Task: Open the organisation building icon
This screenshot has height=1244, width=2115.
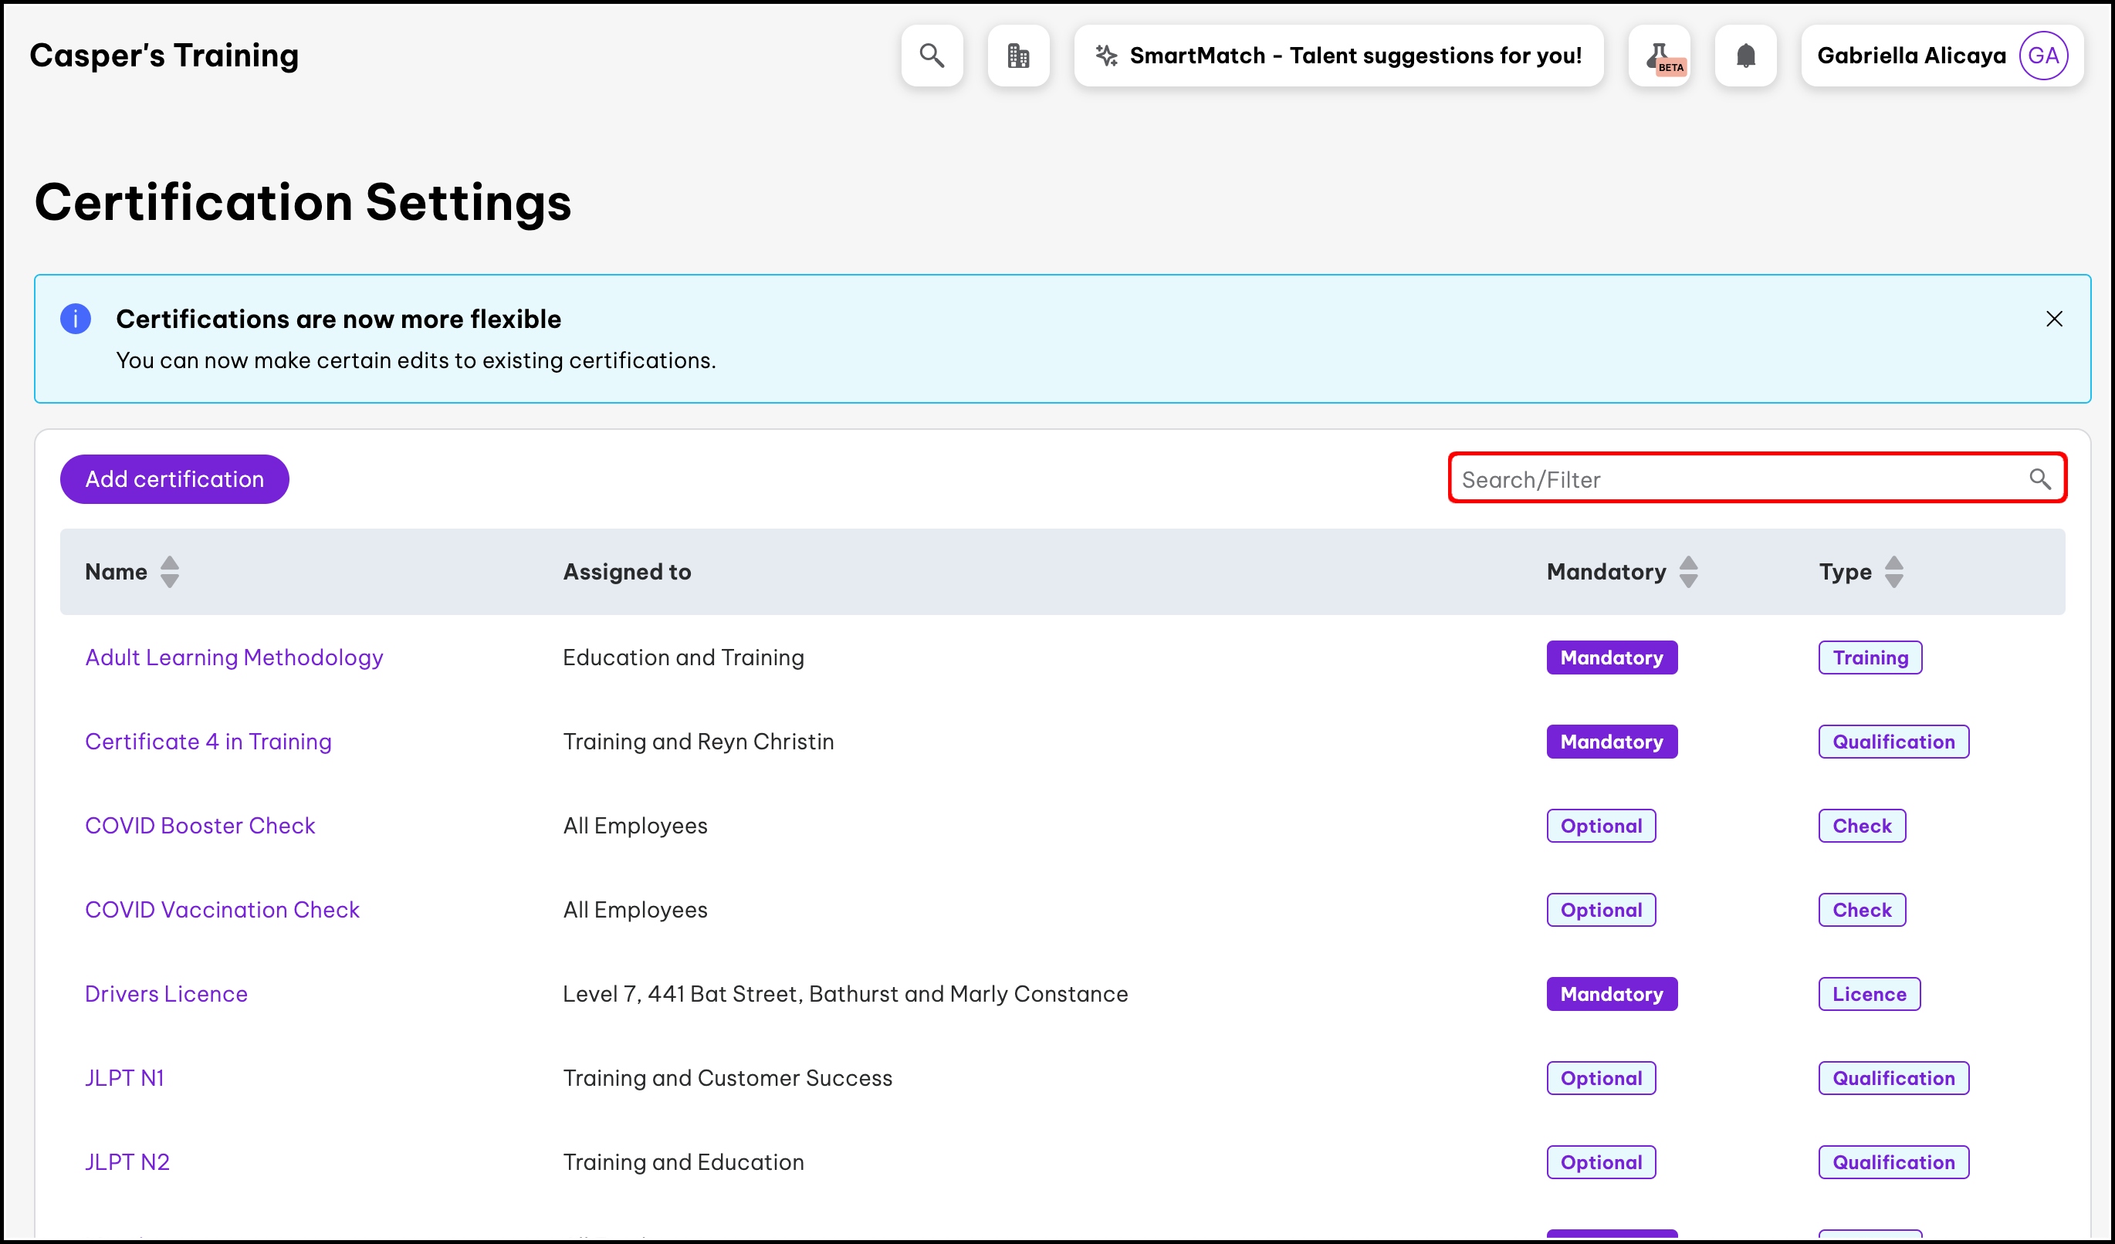Action: 1018,56
